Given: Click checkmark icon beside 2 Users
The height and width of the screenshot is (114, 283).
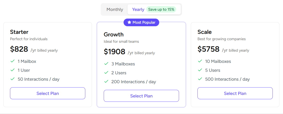Looking at the screenshot, I should click(x=106, y=73).
